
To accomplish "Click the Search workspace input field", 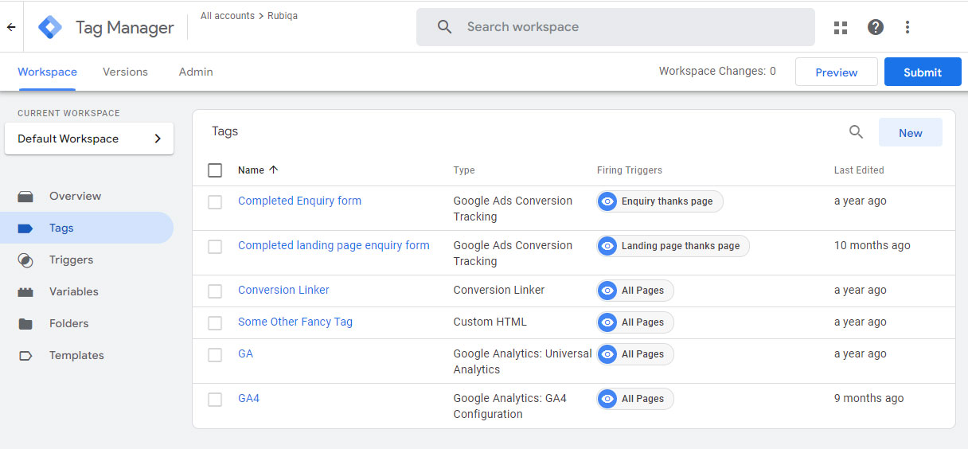I will pyautogui.click(x=615, y=27).
